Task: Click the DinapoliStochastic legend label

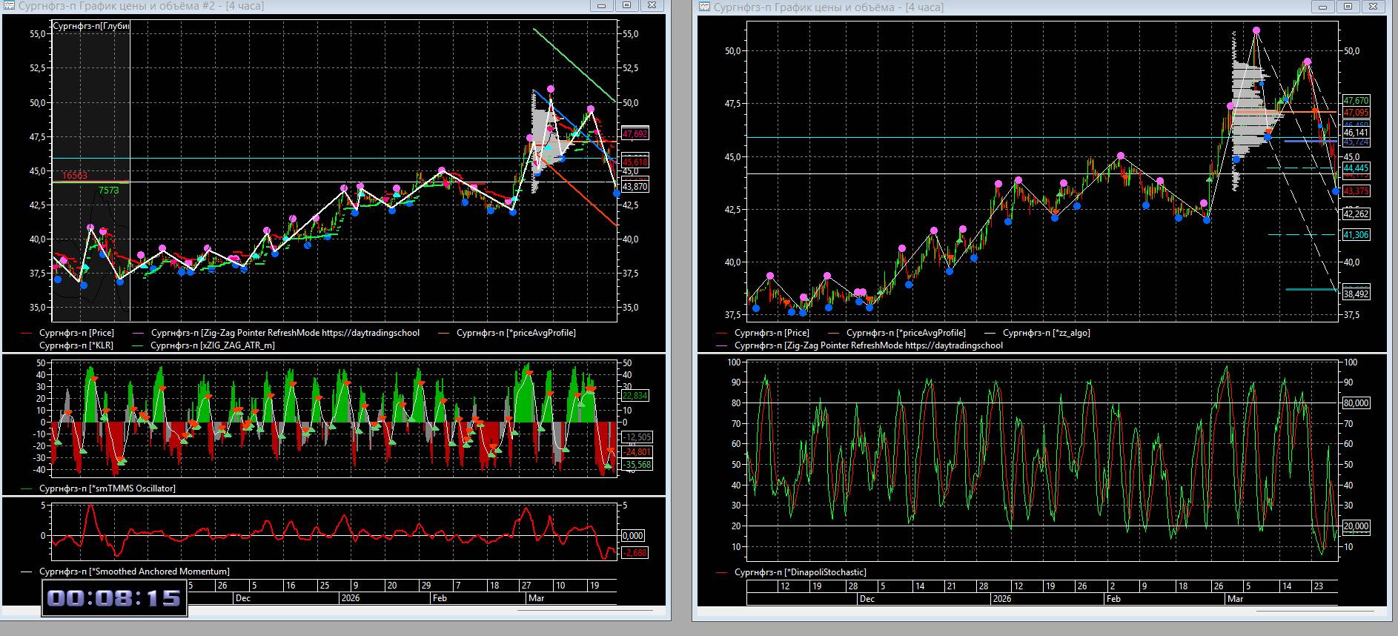Action: pos(800,572)
